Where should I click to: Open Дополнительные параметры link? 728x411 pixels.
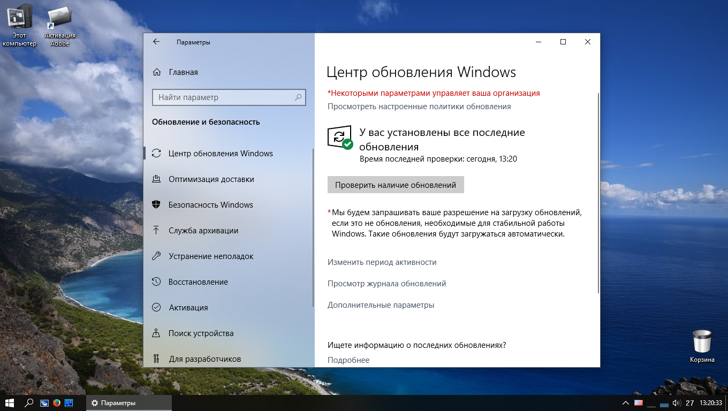[x=381, y=305]
